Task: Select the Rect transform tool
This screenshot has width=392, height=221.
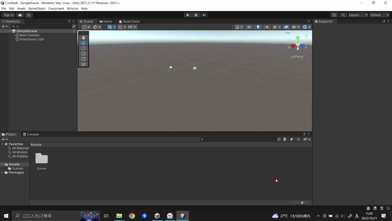Action: tap(83, 59)
